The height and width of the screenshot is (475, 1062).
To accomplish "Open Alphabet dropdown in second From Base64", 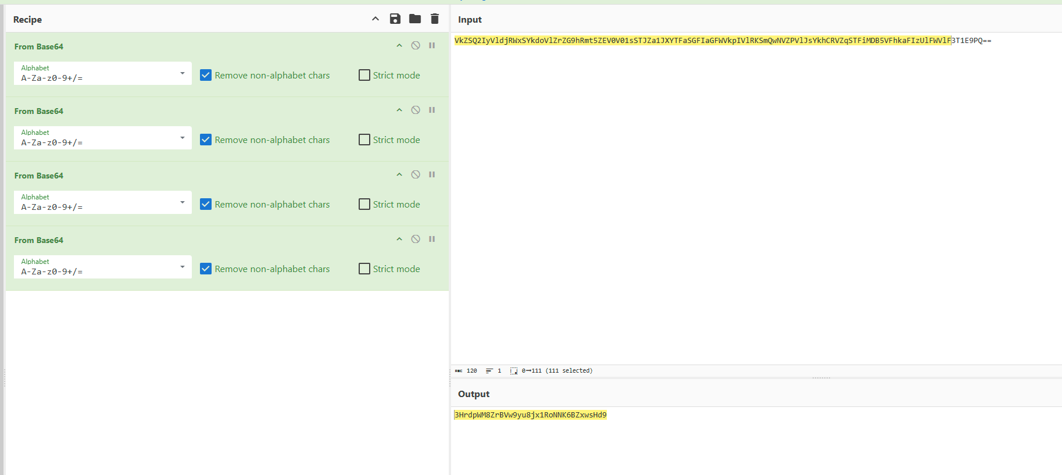I will (103, 138).
